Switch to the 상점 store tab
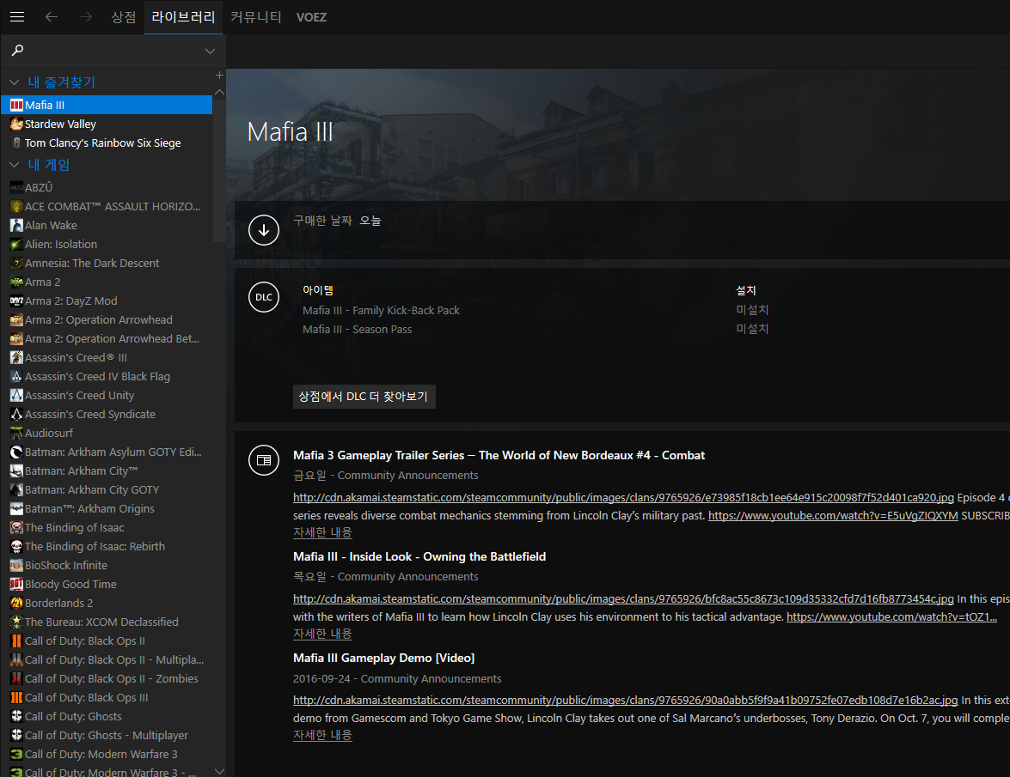This screenshot has height=777, width=1010. coord(124,16)
